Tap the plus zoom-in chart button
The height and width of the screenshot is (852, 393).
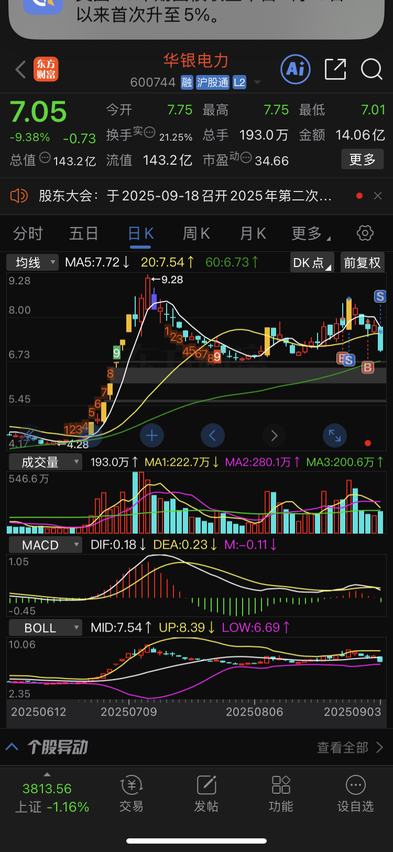[152, 435]
